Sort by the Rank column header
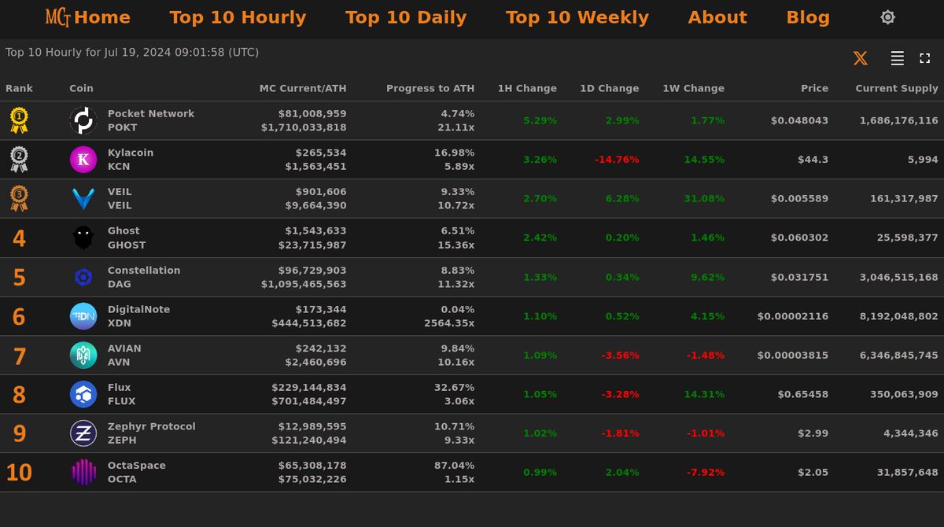 (19, 89)
